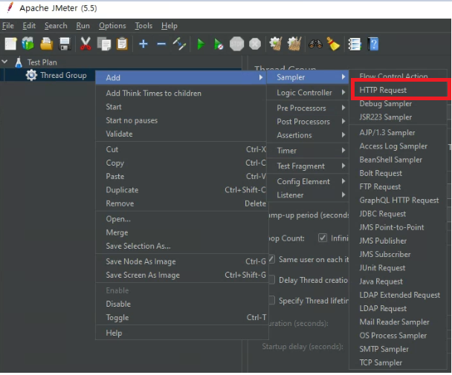Expand the Listener submenu
Image resolution: width=452 pixels, height=375 pixels.
(x=308, y=195)
